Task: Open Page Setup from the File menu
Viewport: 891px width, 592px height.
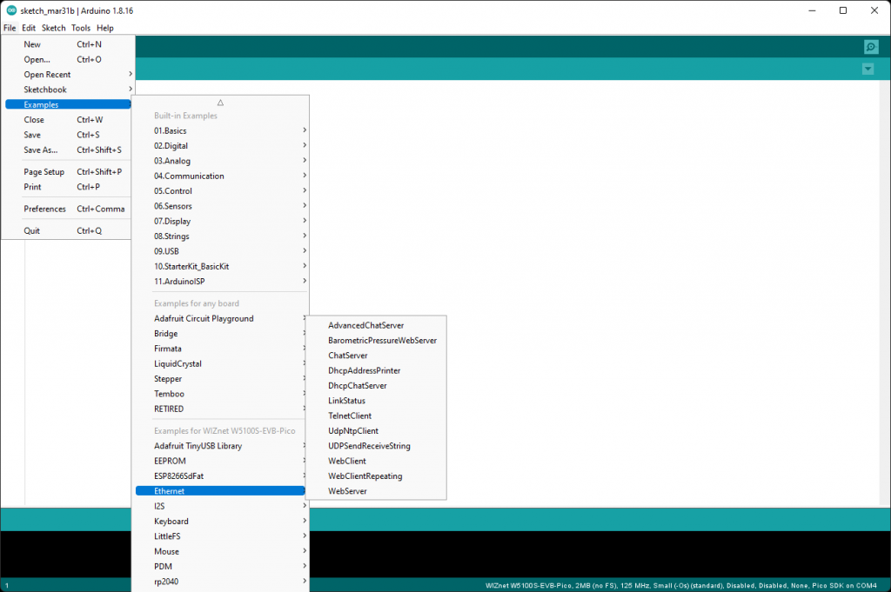Action: tap(68, 172)
